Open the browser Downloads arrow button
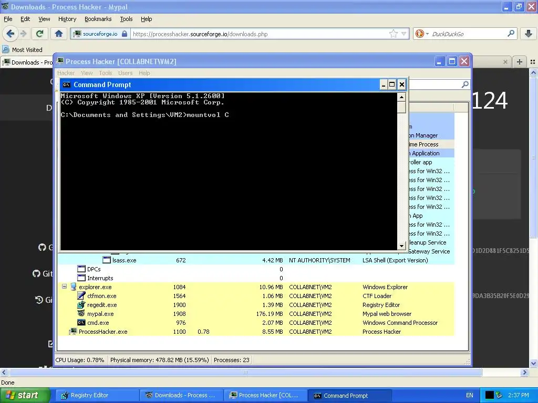This screenshot has height=403, width=538. (529, 34)
